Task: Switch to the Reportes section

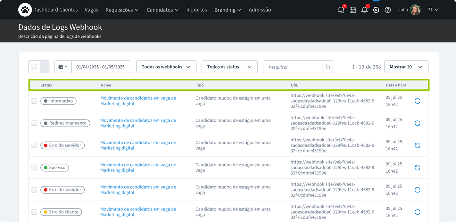Action: coord(196,10)
